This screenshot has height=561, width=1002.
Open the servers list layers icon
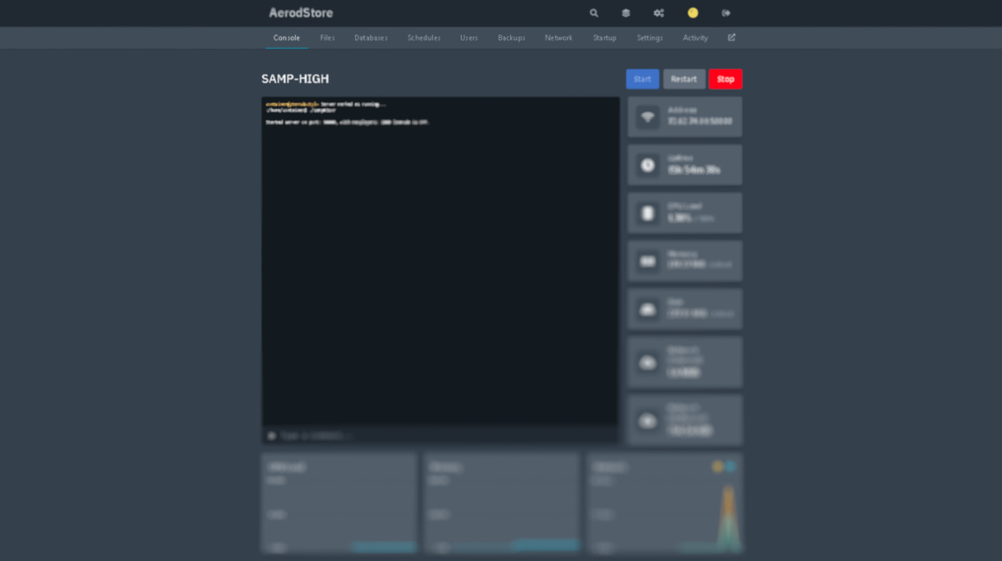pyautogui.click(x=626, y=13)
